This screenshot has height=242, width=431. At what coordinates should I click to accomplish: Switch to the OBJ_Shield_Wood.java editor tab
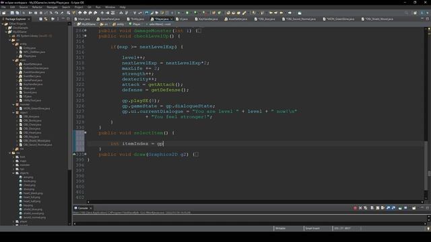click(378, 19)
